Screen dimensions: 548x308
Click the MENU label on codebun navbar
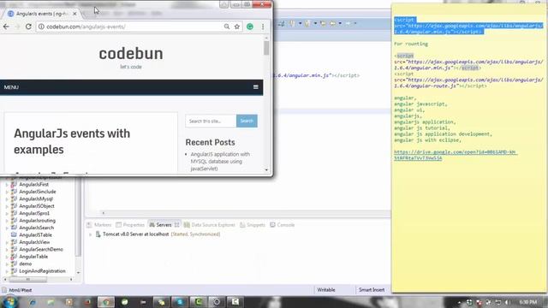click(11, 87)
